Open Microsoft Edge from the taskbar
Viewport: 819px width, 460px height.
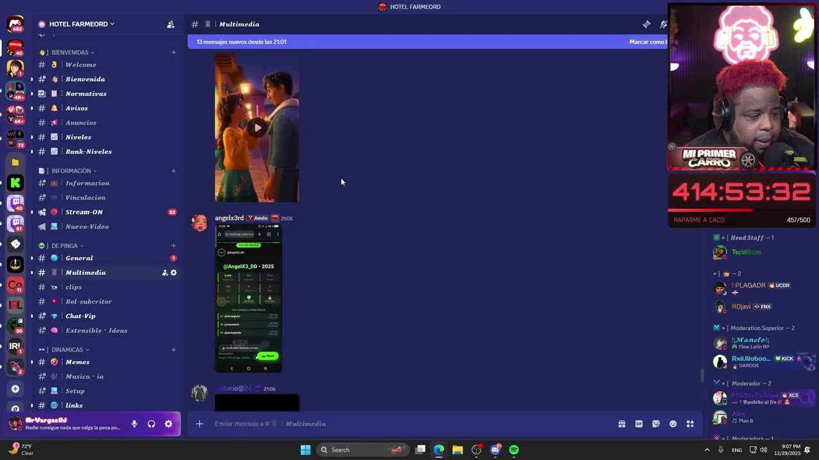tap(439, 450)
